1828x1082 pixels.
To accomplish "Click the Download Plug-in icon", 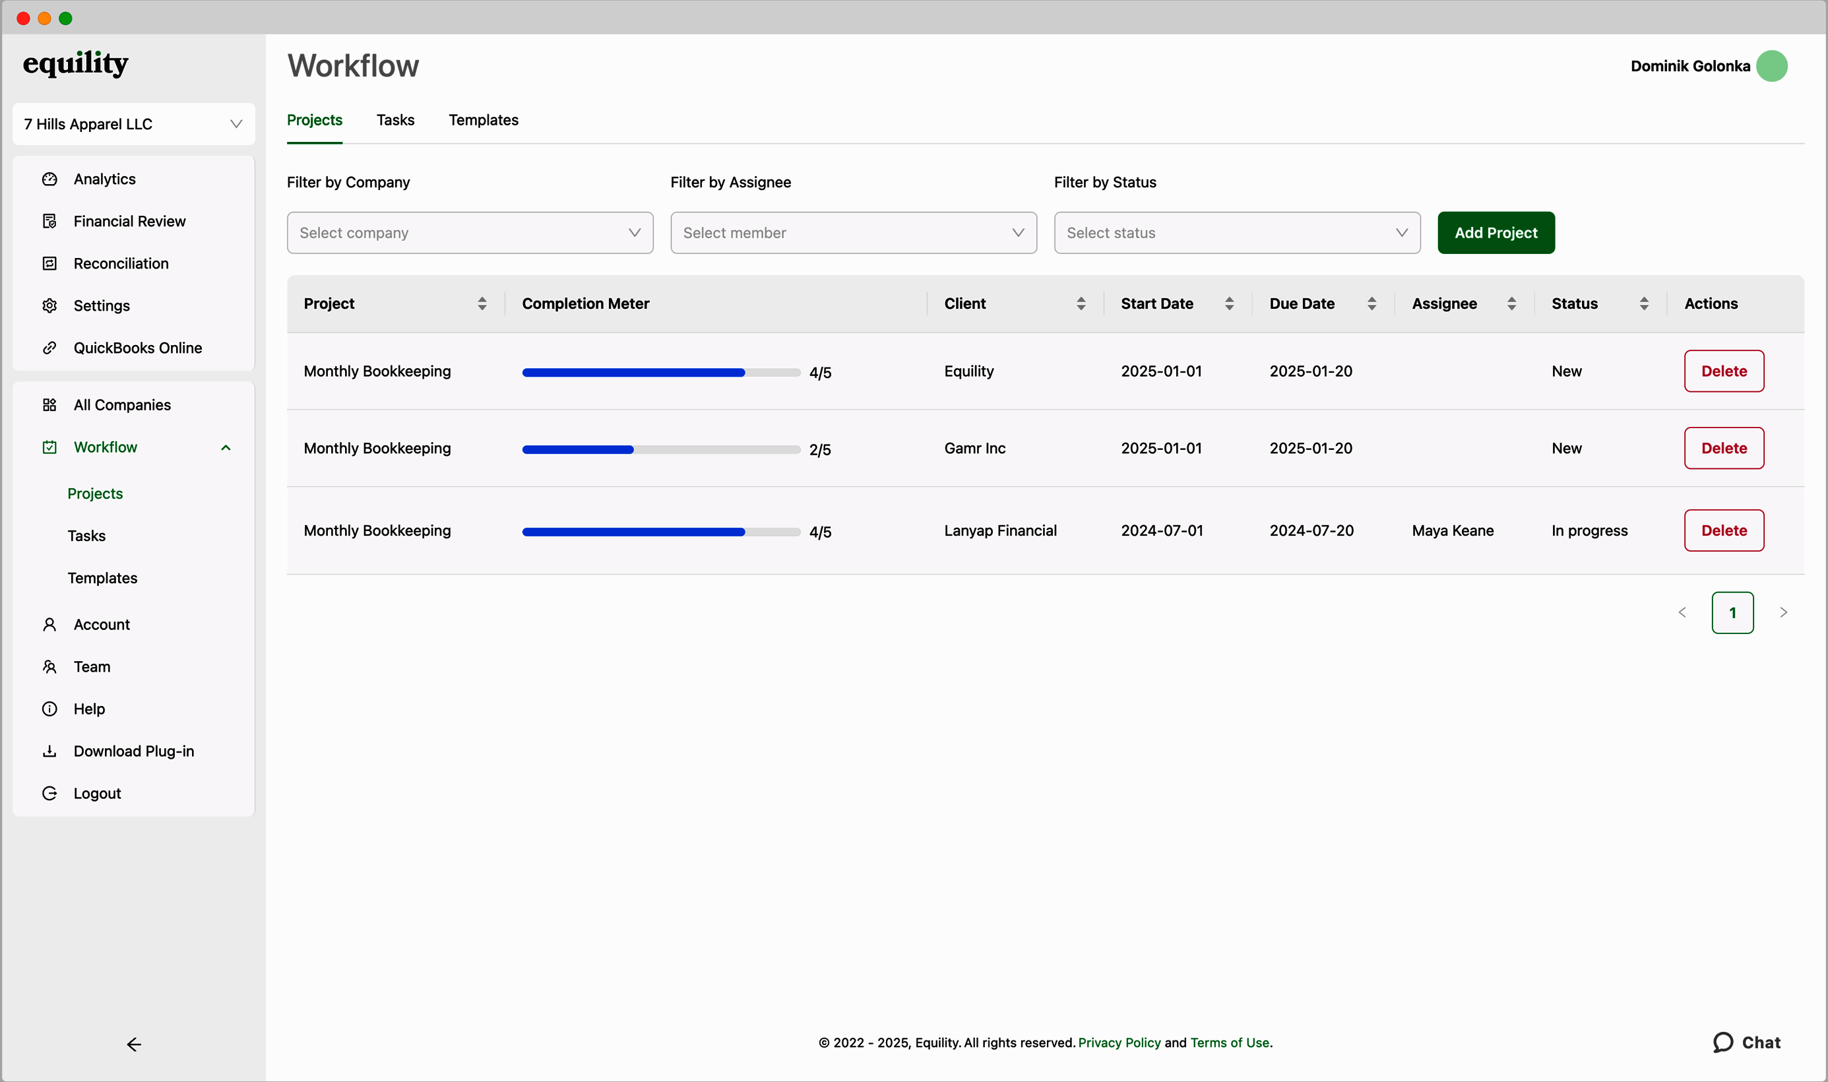I will 49,751.
